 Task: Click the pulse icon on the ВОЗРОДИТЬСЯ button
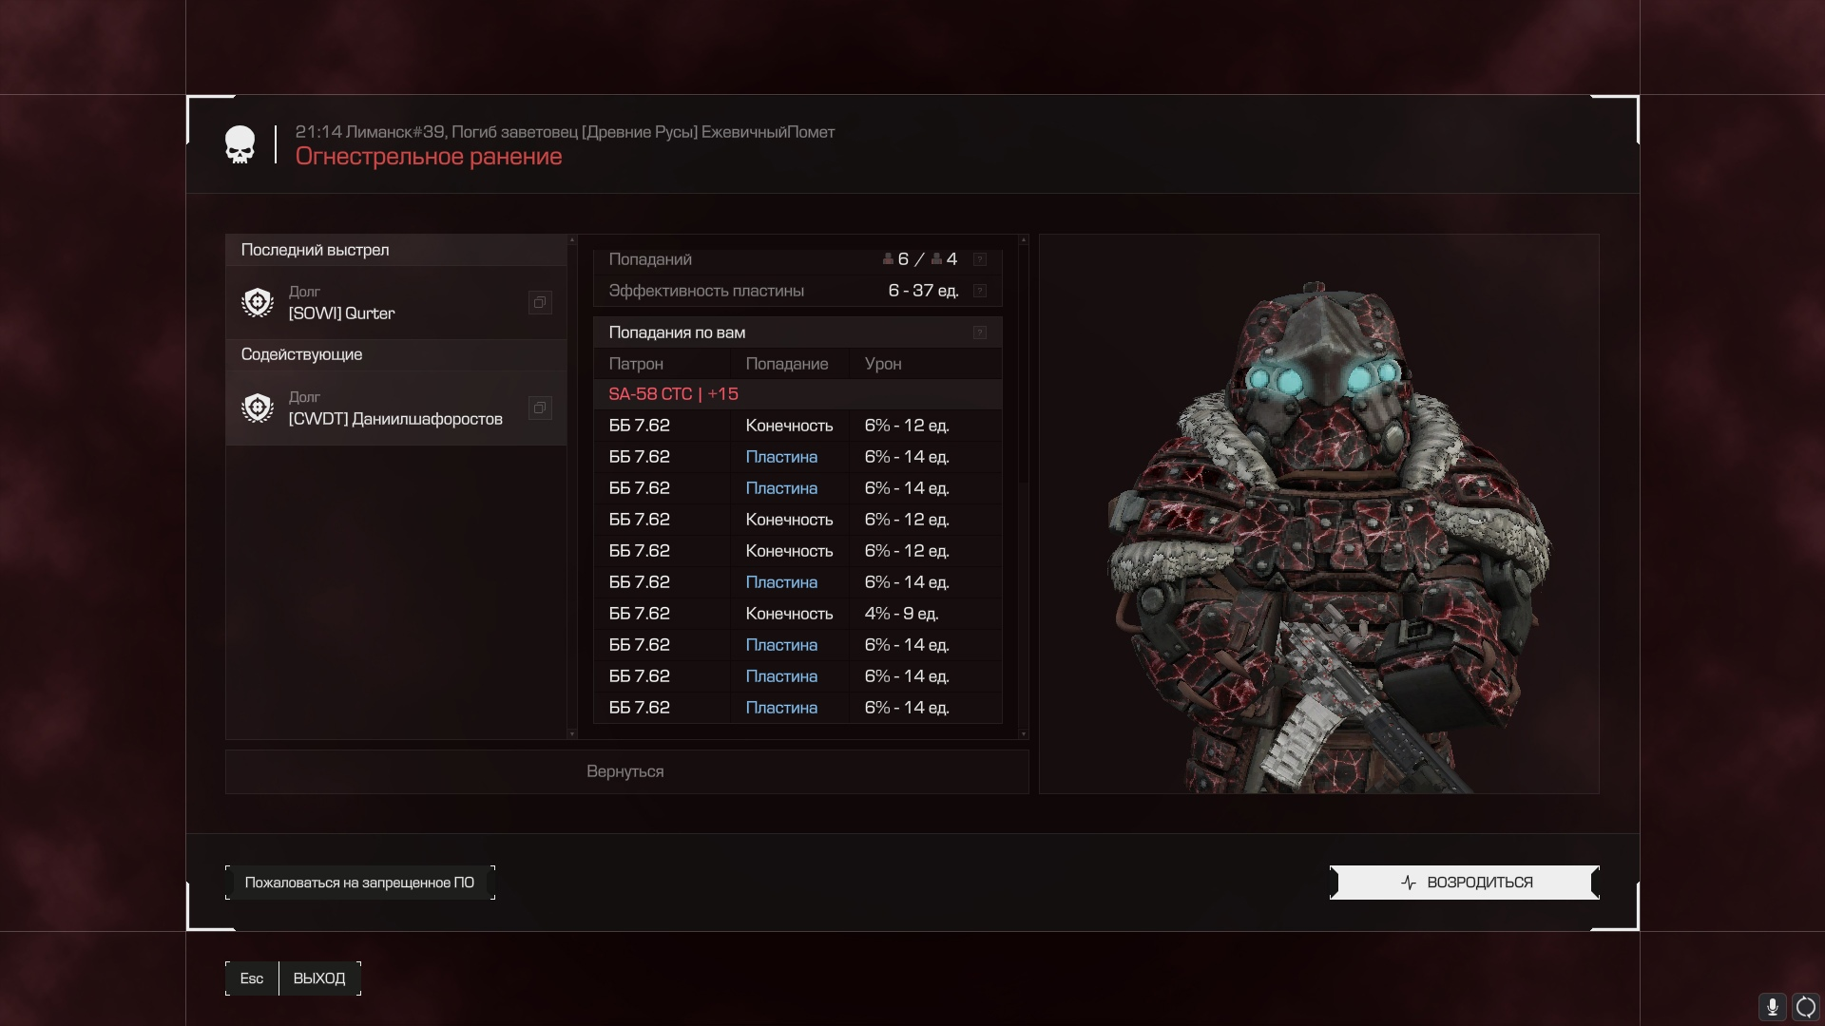tap(1409, 883)
